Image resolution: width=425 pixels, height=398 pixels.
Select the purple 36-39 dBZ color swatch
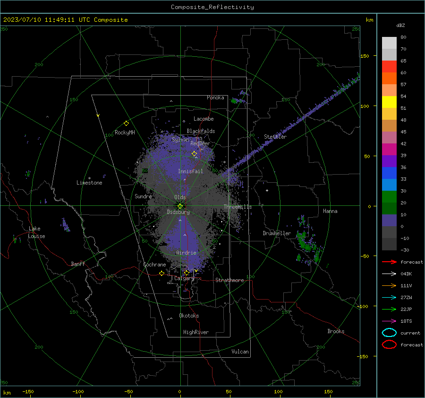coord(389,161)
